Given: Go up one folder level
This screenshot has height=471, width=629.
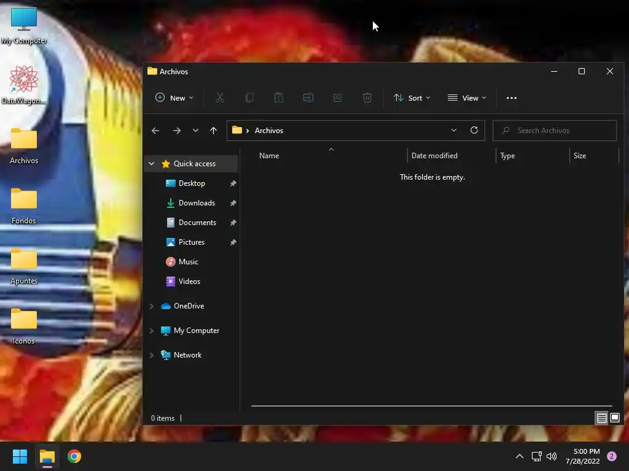Looking at the screenshot, I should pyautogui.click(x=213, y=131).
